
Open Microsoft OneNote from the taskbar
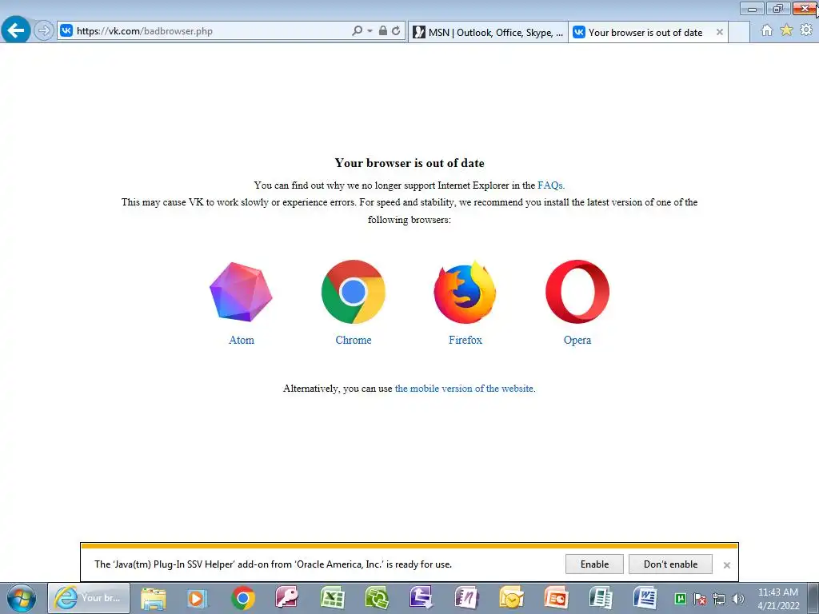click(466, 598)
